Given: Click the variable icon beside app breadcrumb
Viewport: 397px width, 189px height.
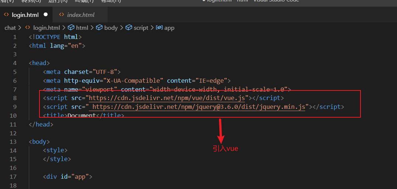Looking at the screenshot, I should (x=159, y=28).
